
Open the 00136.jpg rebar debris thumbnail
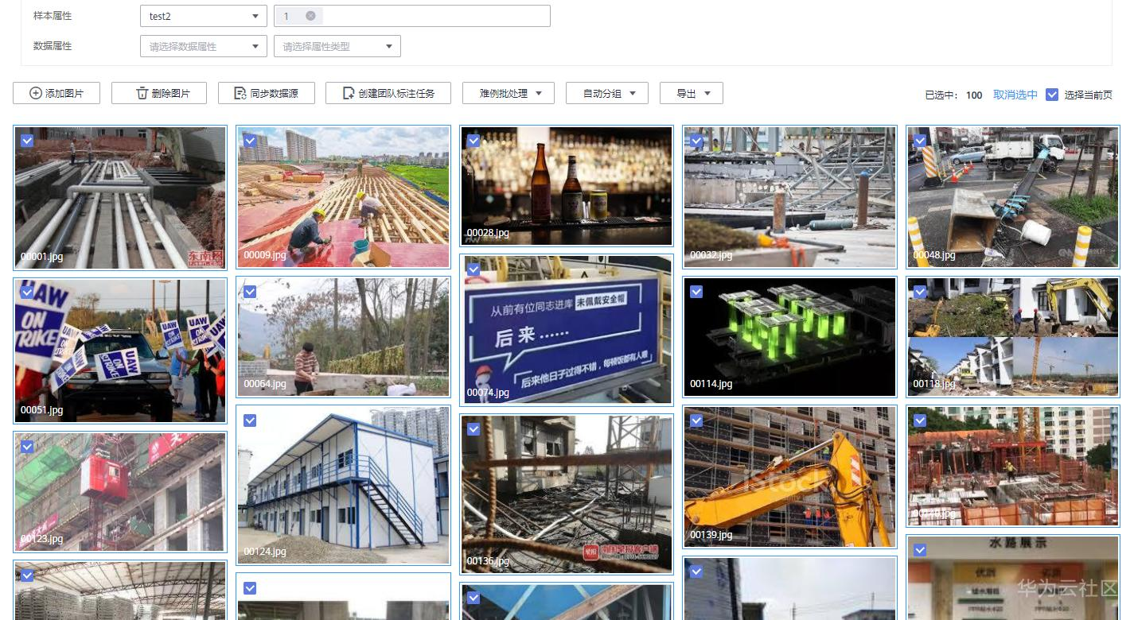566,494
